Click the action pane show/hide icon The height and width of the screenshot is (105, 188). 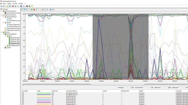pyautogui.click(x=23, y=6)
